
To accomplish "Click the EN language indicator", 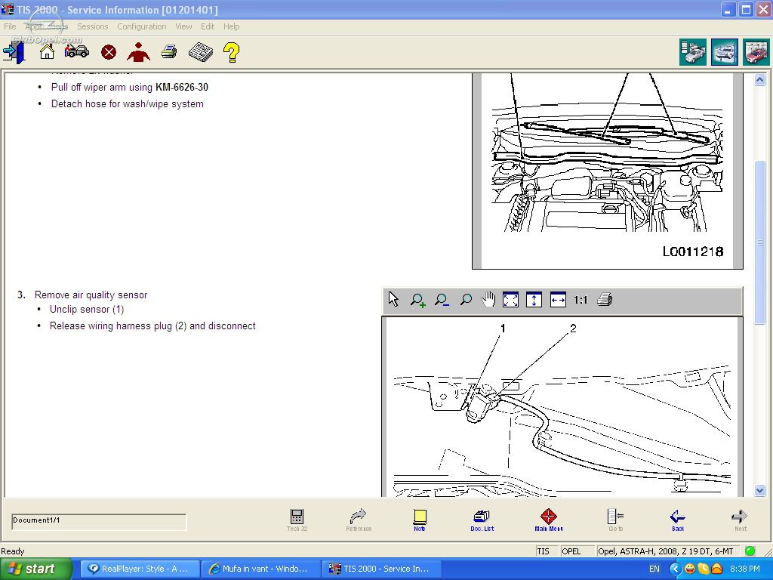I will coord(654,569).
